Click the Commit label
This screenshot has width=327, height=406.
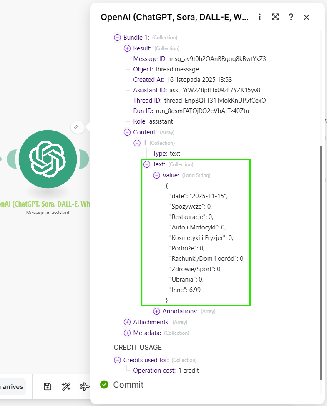[128, 385]
